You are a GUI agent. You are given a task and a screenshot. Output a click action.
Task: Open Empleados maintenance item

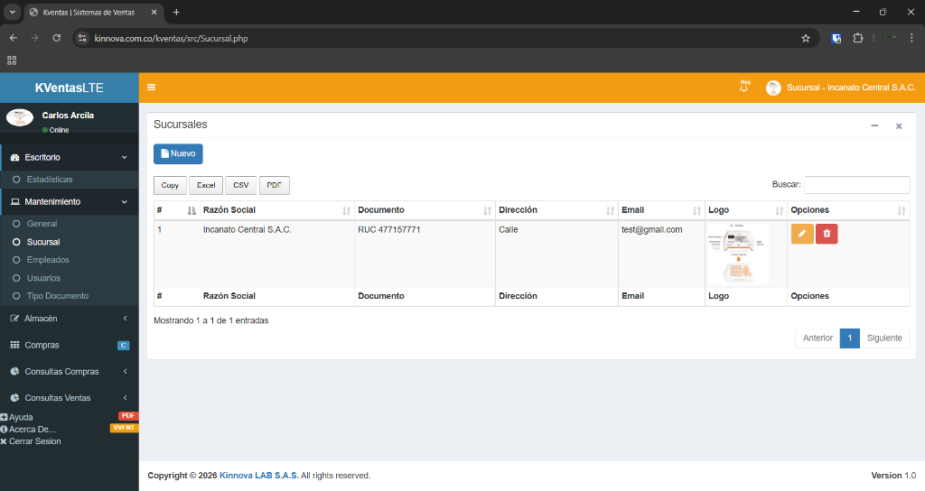(x=70, y=260)
